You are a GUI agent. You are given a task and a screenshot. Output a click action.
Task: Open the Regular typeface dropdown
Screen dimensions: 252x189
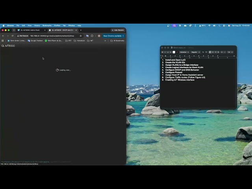tap(195, 52)
